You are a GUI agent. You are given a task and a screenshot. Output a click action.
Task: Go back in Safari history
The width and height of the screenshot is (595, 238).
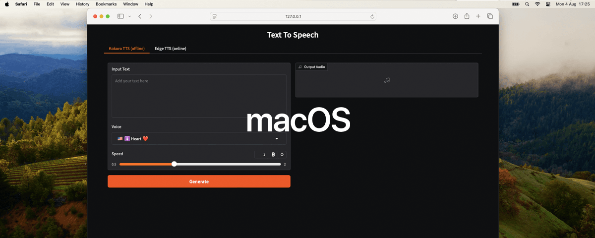pyautogui.click(x=140, y=16)
